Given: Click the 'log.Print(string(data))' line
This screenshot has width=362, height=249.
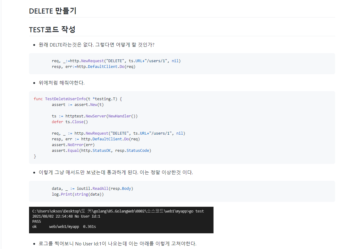Looking at the screenshot, I should point(78,194).
